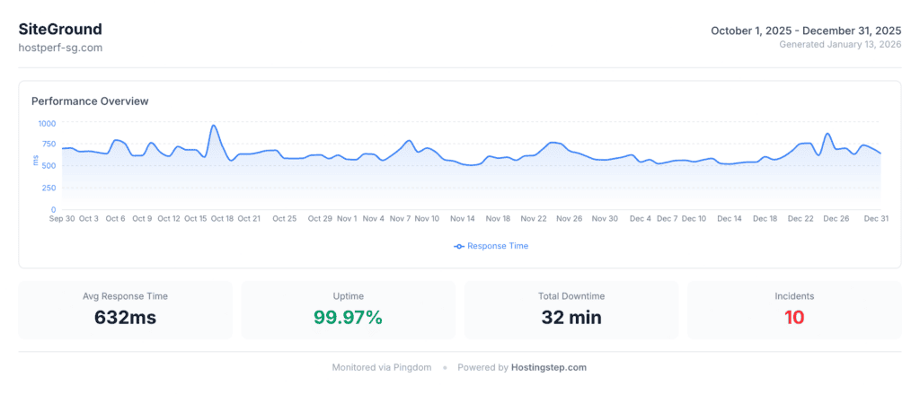Select the Total Downtime 32 min card

571,310
